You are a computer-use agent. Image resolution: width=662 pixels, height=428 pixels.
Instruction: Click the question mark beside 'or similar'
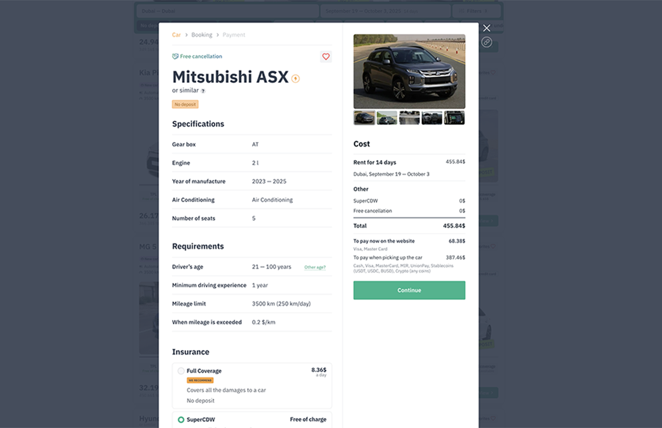(x=203, y=91)
